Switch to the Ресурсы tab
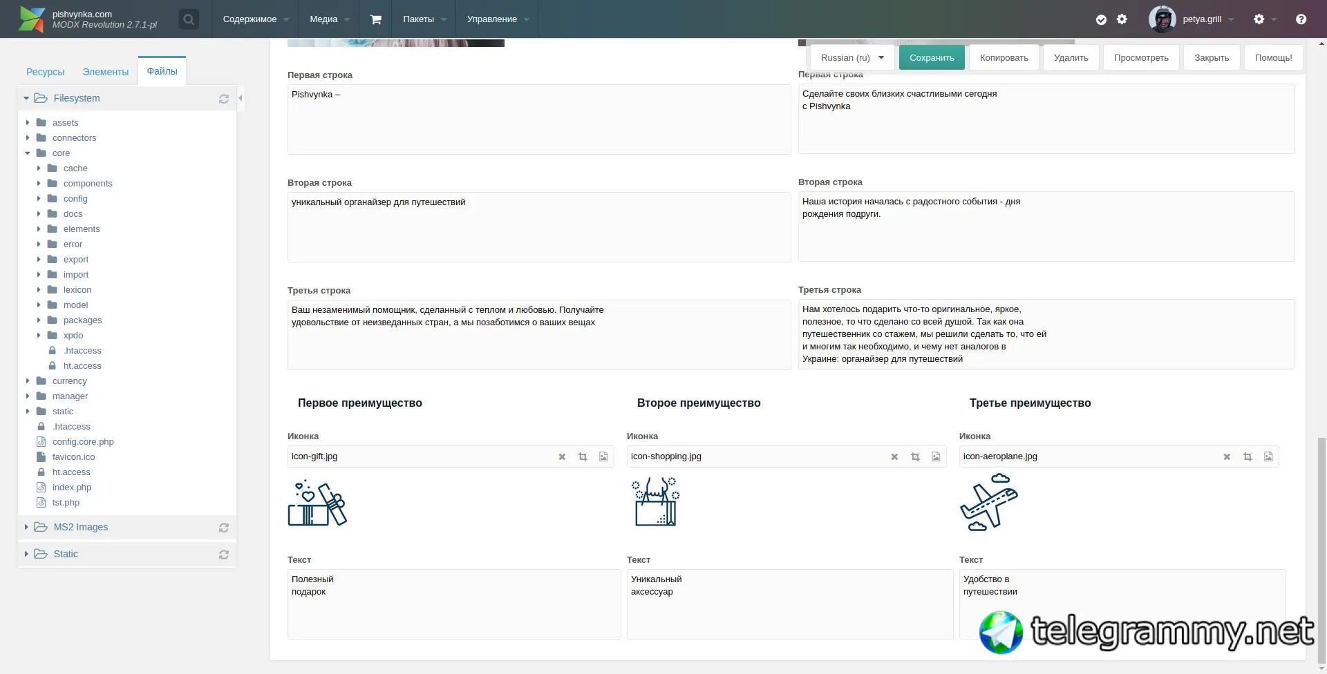Viewport: 1327px width, 674px height. pos(45,72)
